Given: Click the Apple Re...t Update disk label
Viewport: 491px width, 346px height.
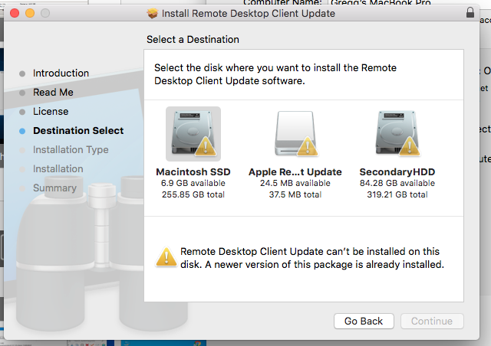Looking at the screenshot, I should coord(295,172).
